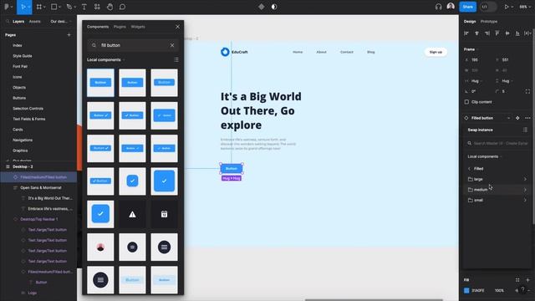This screenshot has height=301, width=535.
Task: Open the 'Our desi...' page dropdown
Action: coord(60,21)
